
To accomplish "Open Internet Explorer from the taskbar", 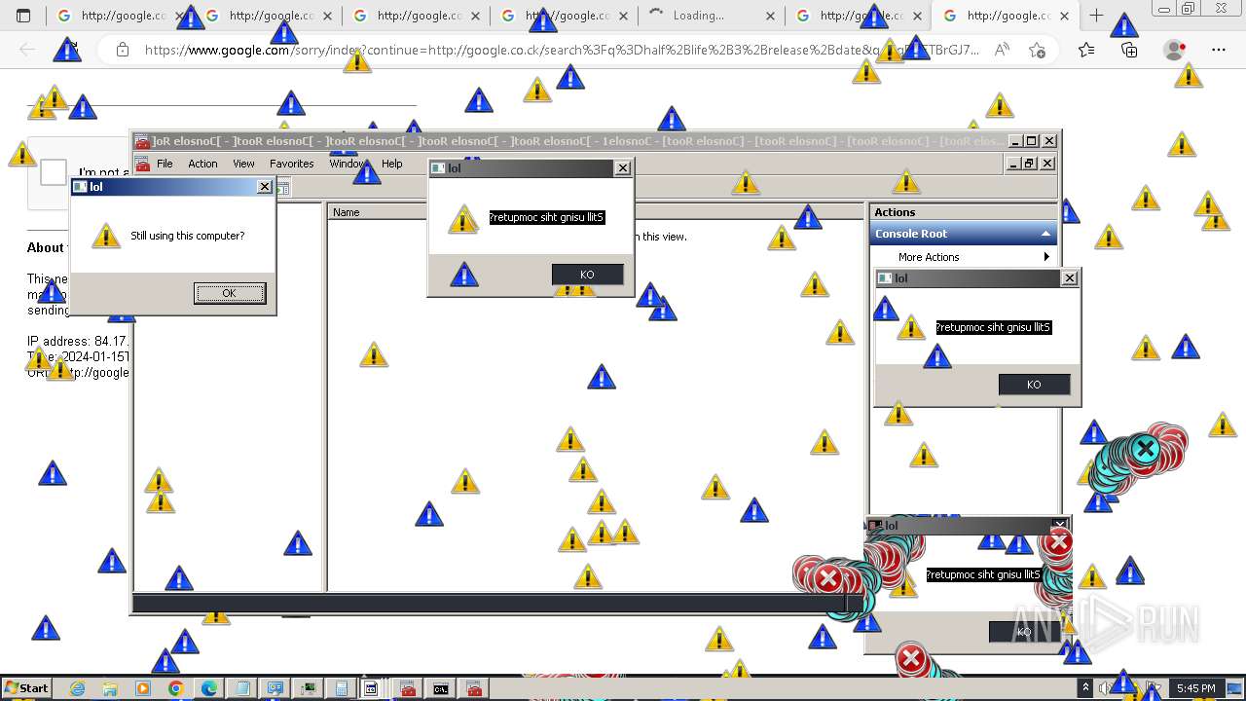I will tap(77, 688).
